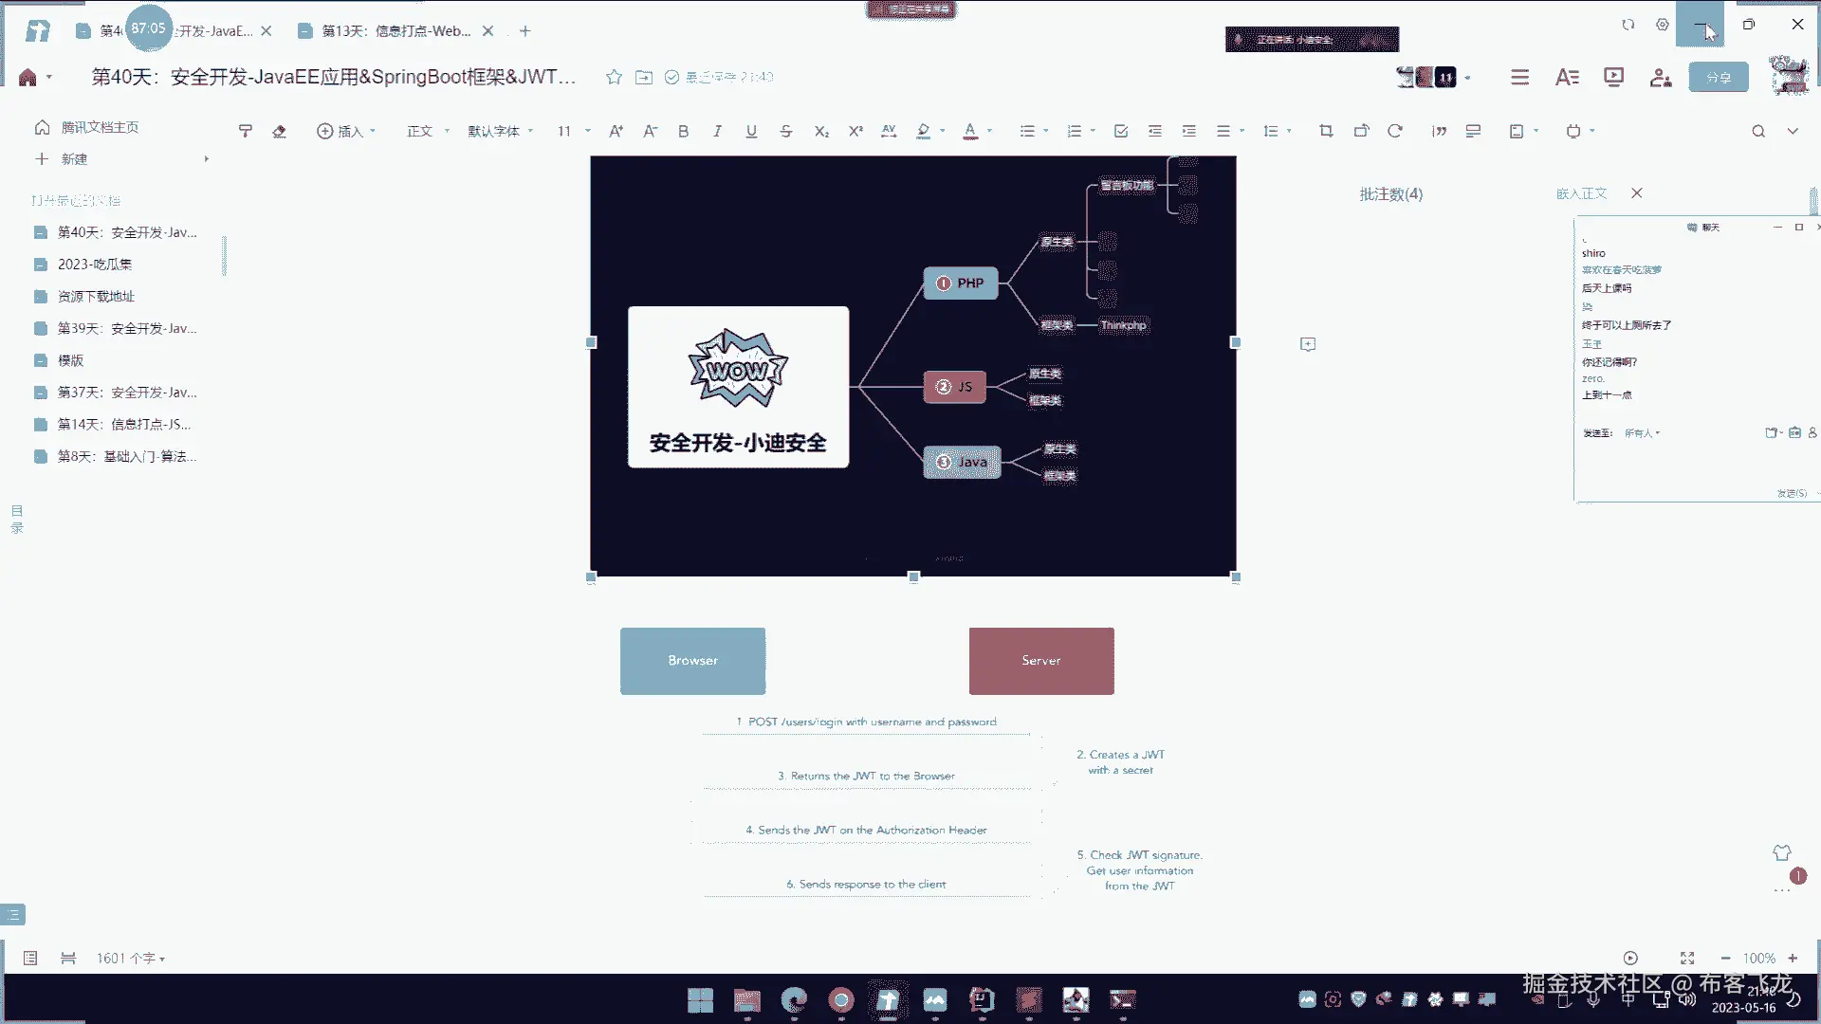Image resolution: width=1821 pixels, height=1024 pixels.
Task: Apply strikethrough formatting
Action: (785, 131)
